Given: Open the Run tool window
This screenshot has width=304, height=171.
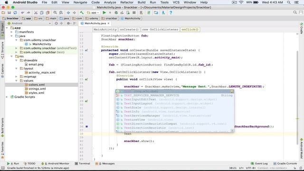Looking at the screenshot, I should coord(13,163).
